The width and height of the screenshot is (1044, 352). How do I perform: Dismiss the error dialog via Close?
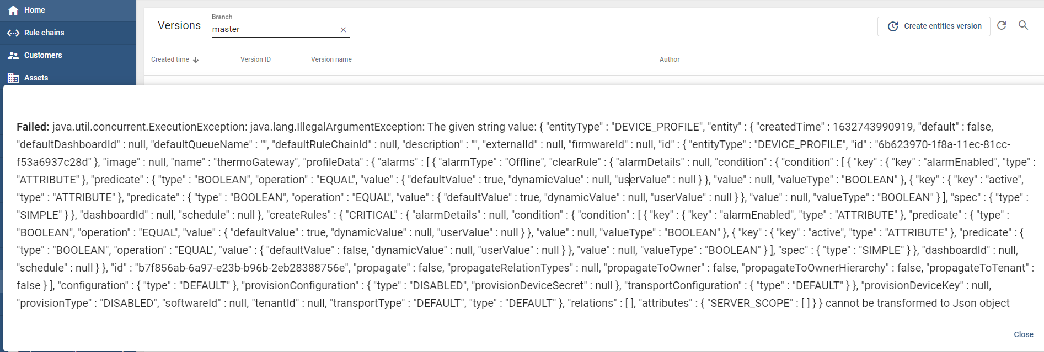pyautogui.click(x=1023, y=334)
